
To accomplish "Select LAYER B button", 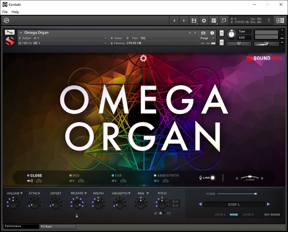I will 248,214.
